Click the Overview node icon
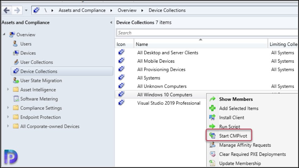The image size is (299, 168). click(12, 35)
